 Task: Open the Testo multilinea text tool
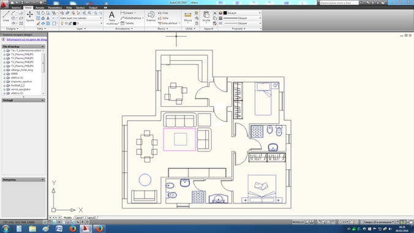[x=112, y=18]
